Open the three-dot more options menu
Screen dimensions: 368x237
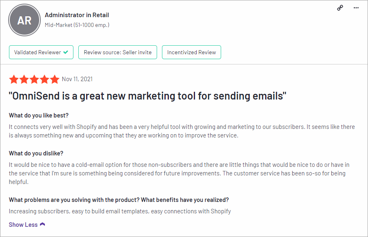[356, 8]
